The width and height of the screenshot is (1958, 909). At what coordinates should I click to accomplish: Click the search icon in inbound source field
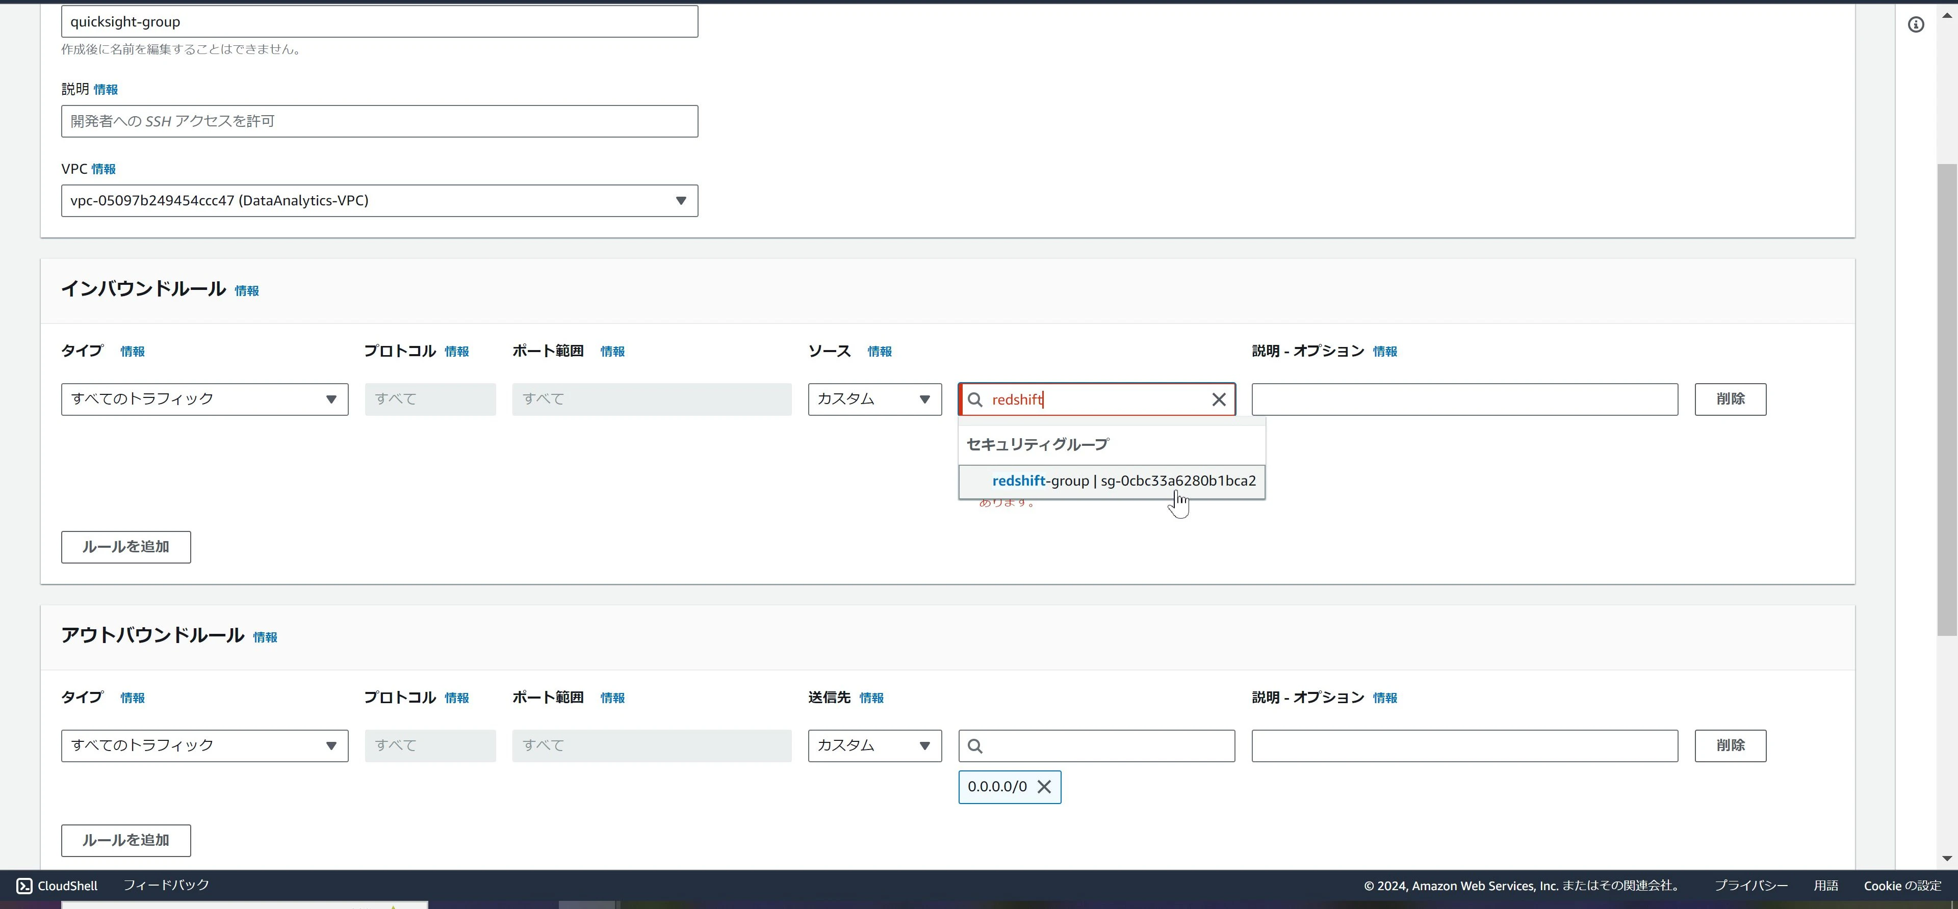[975, 399]
